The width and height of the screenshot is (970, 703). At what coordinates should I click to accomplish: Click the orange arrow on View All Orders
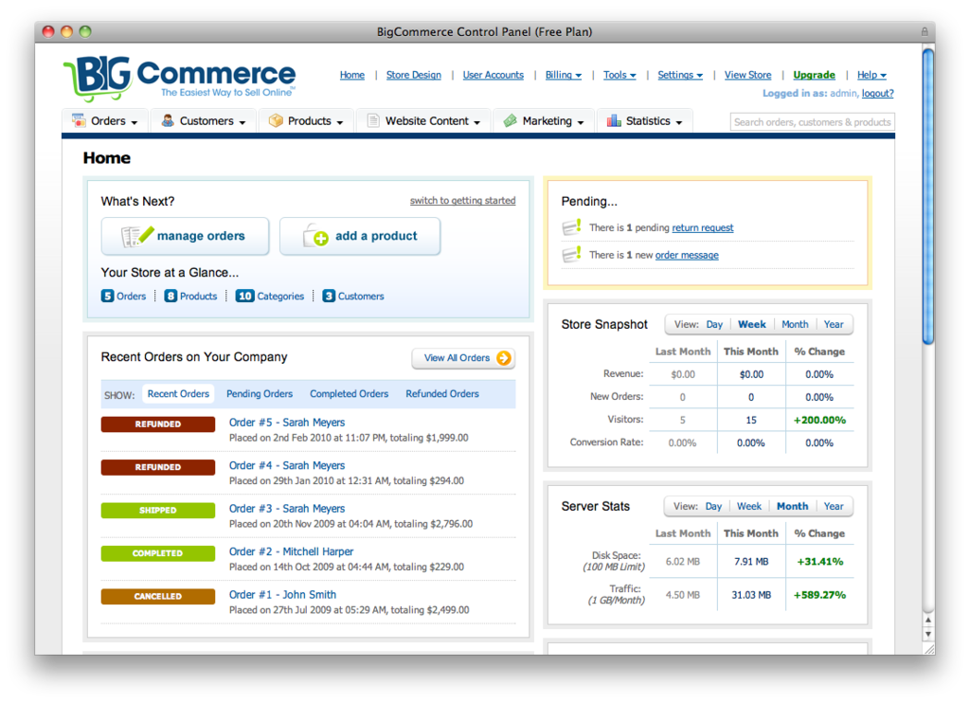[x=504, y=358]
